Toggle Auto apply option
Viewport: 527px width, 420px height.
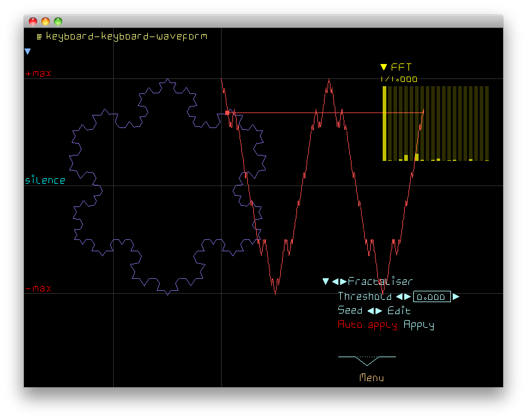point(367,325)
